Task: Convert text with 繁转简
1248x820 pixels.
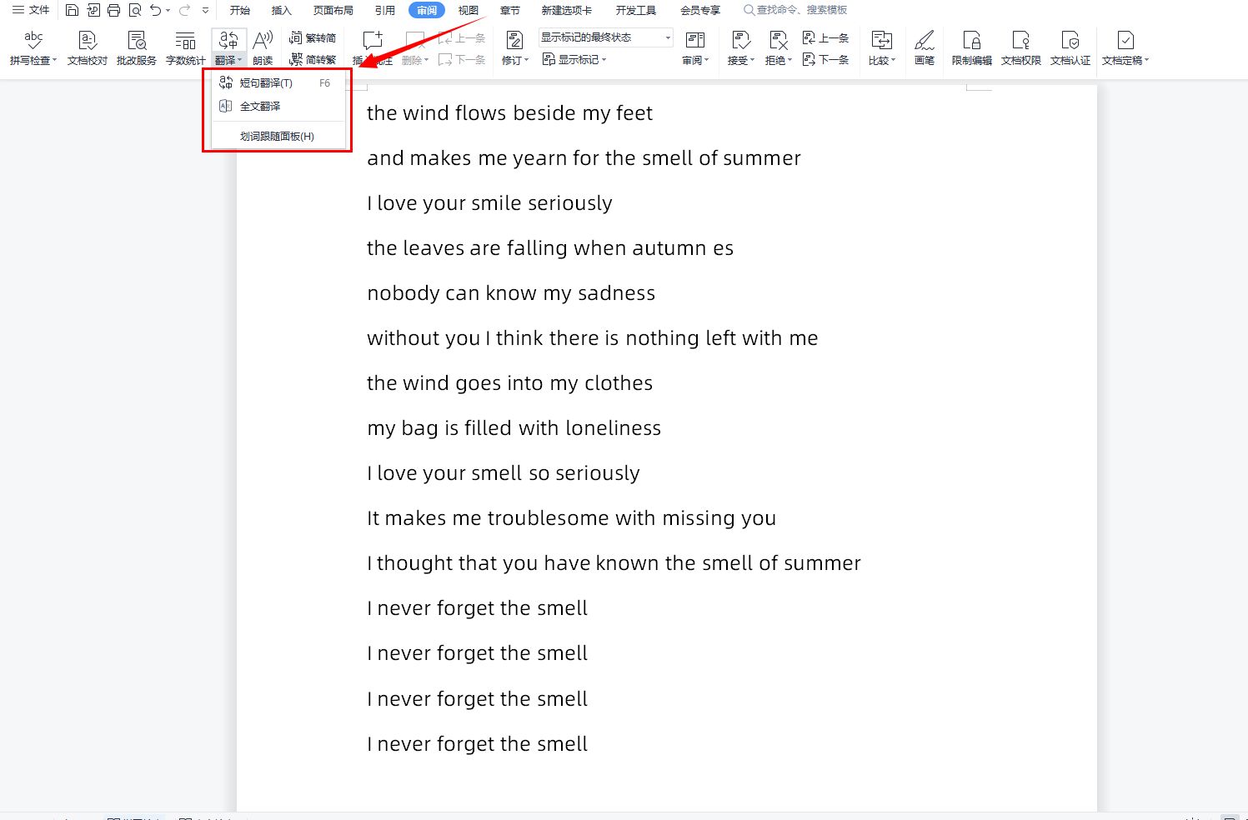Action: pyautogui.click(x=313, y=38)
